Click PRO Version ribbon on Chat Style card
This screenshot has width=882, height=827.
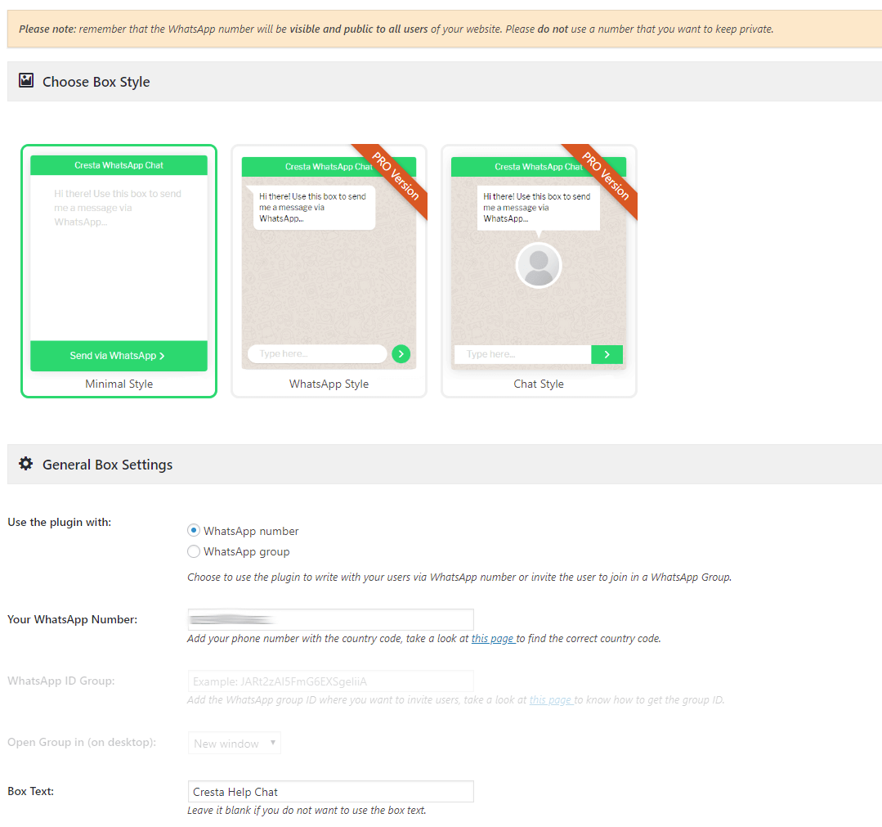(606, 176)
